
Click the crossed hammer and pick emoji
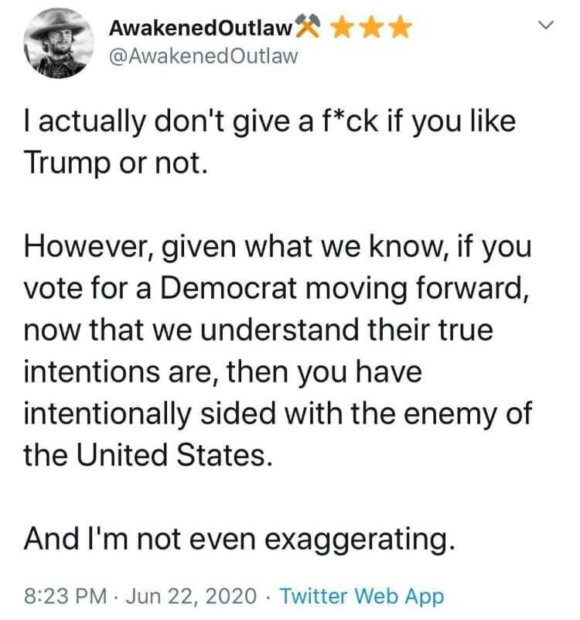pos(308,29)
